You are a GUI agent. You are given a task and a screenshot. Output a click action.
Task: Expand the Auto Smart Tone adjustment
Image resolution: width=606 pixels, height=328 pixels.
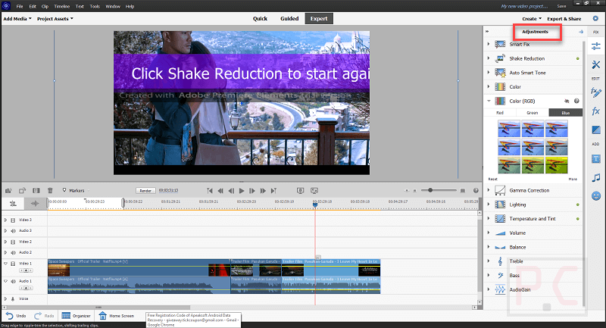489,72
